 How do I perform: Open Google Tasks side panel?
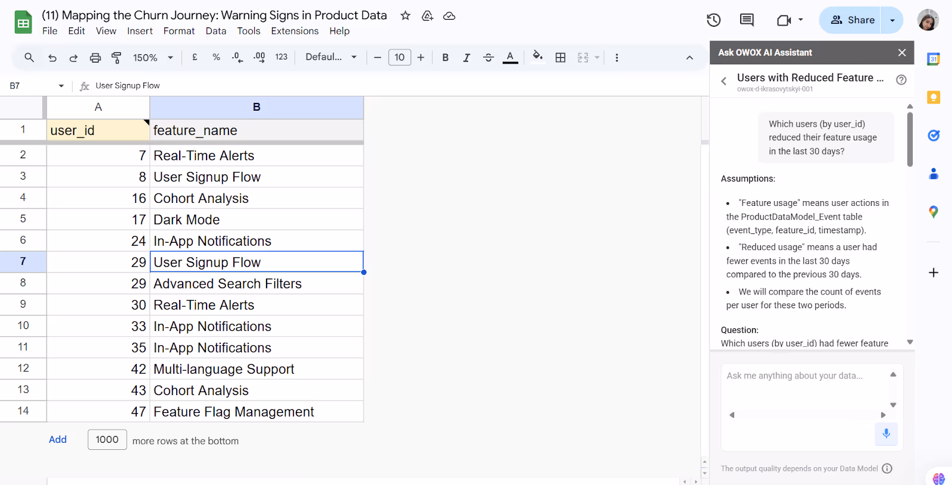[934, 136]
